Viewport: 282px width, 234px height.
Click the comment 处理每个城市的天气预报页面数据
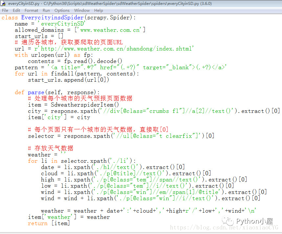tap(80, 98)
